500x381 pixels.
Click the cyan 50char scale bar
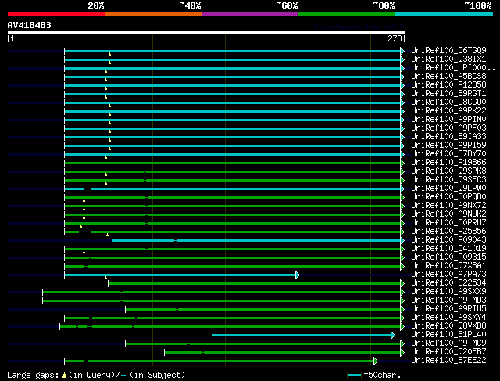pos(354,376)
